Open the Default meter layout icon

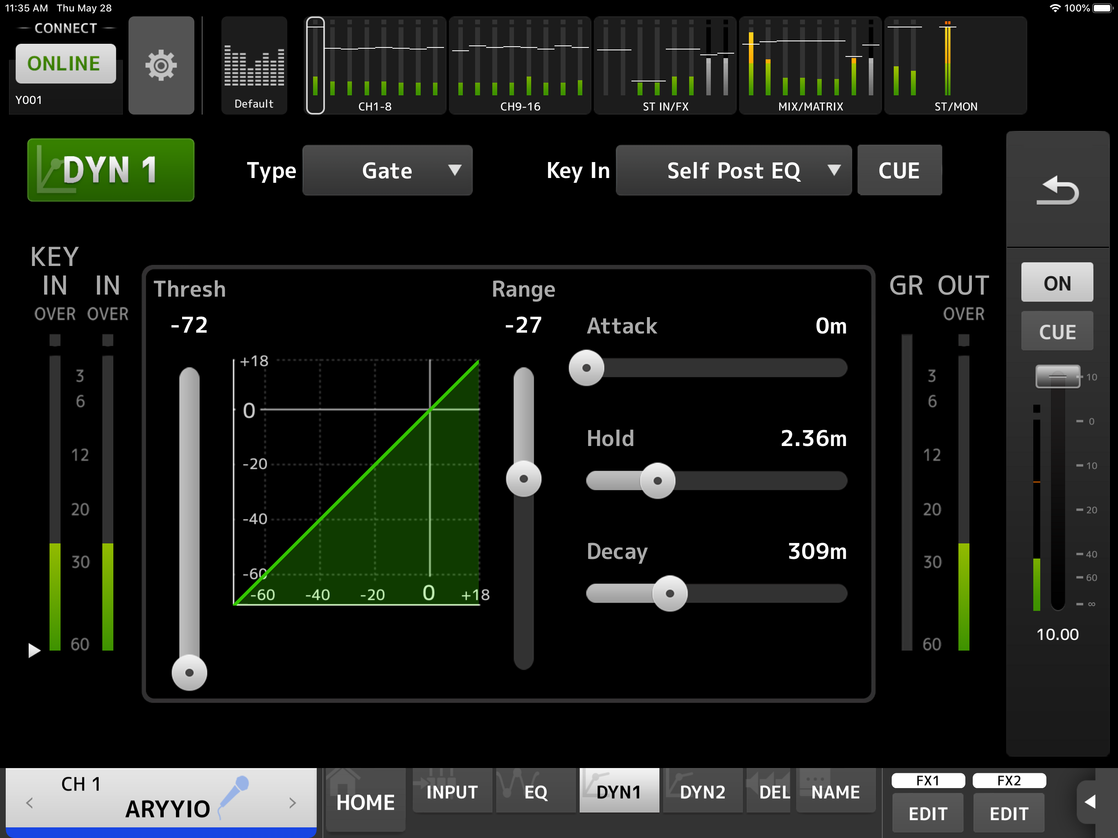click(254, 66)
